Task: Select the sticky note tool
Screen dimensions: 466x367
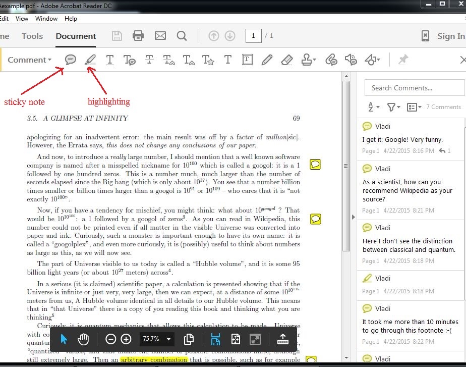Action: [x=71, y=60]
